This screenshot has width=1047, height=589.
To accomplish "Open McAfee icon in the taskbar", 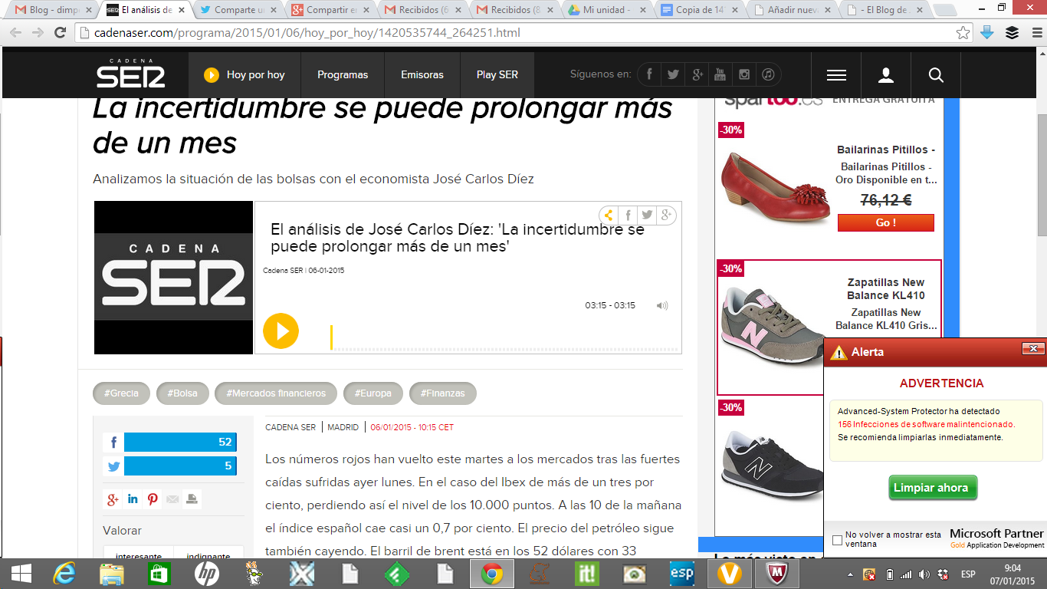I will pyautogui.click(x=772, y=574).
